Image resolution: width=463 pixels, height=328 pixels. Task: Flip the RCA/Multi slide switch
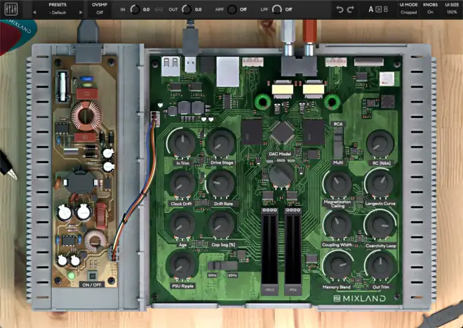(338, 143)
